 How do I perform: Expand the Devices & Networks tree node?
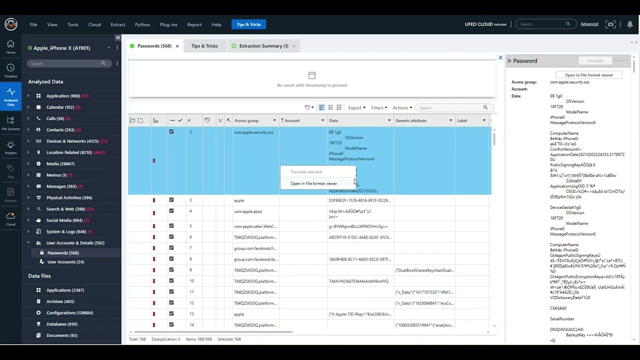(28, 141)
